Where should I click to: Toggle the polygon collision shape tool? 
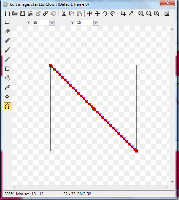tap(7, 106)
